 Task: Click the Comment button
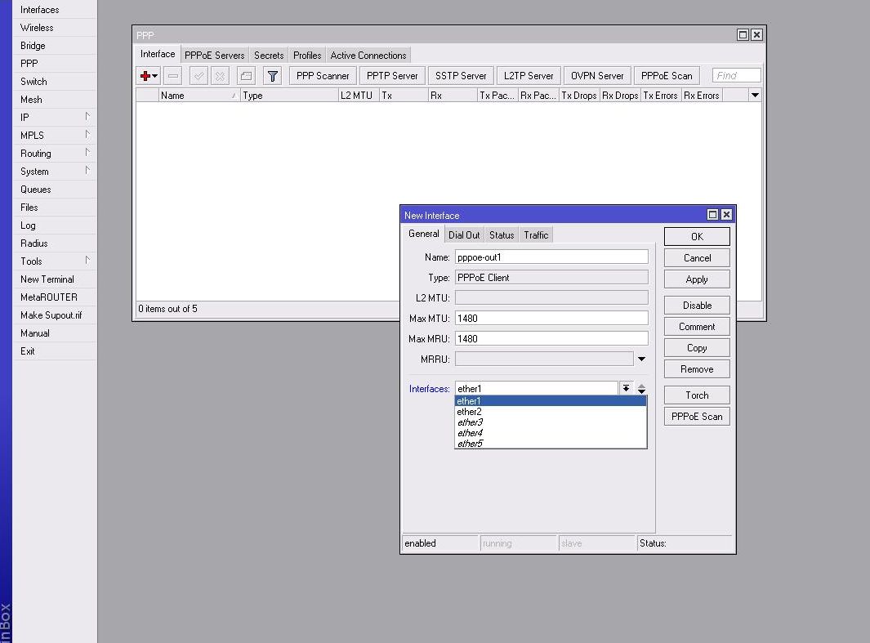coord(697,327)
